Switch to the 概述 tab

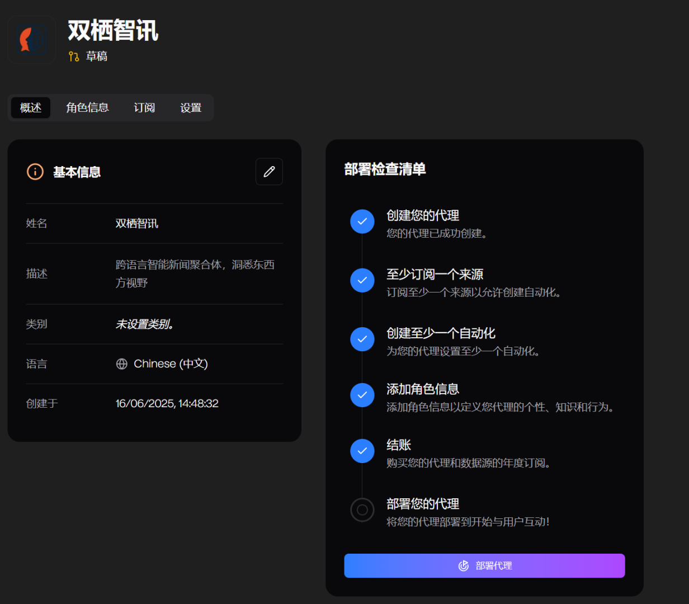pyautogui.click(x=31, y=108)
